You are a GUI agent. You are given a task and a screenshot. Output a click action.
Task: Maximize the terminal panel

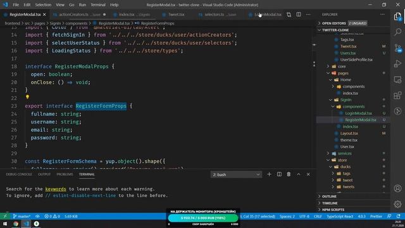pos(299,175)
